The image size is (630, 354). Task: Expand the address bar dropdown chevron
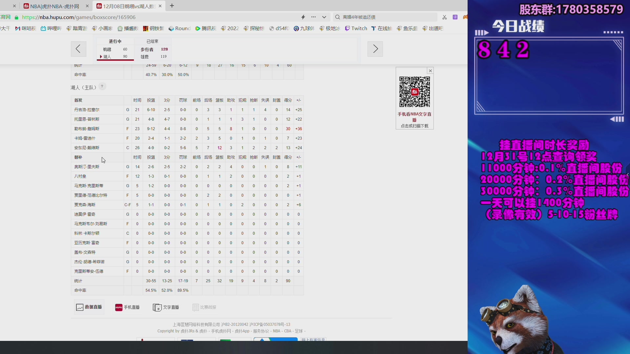coord(324,17)
